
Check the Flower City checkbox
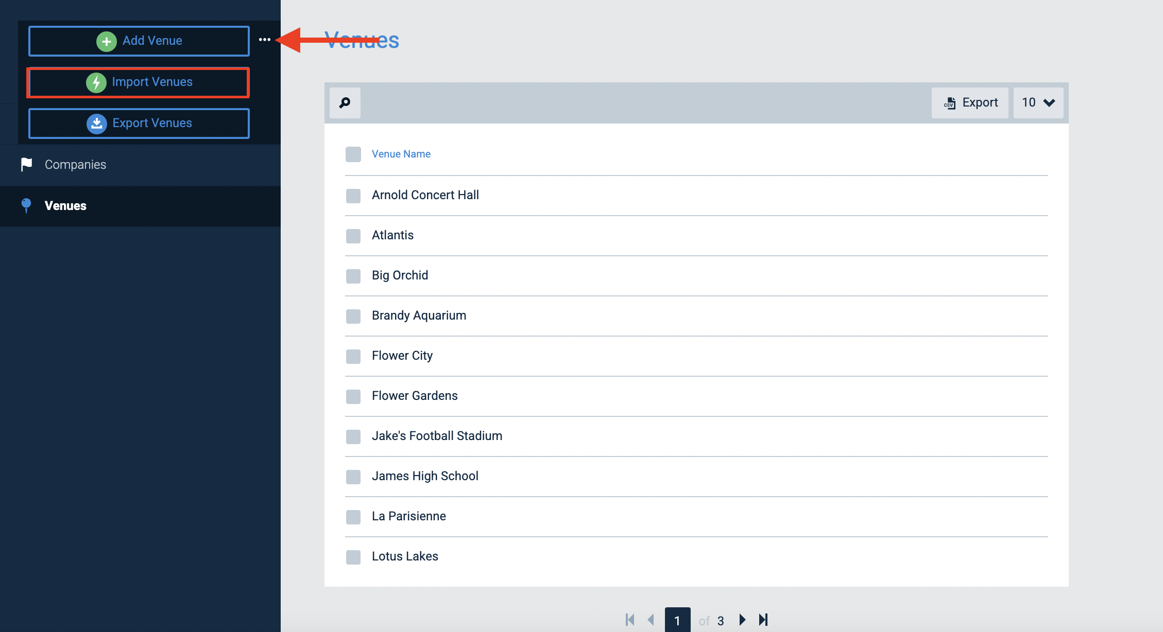point(353,356)
